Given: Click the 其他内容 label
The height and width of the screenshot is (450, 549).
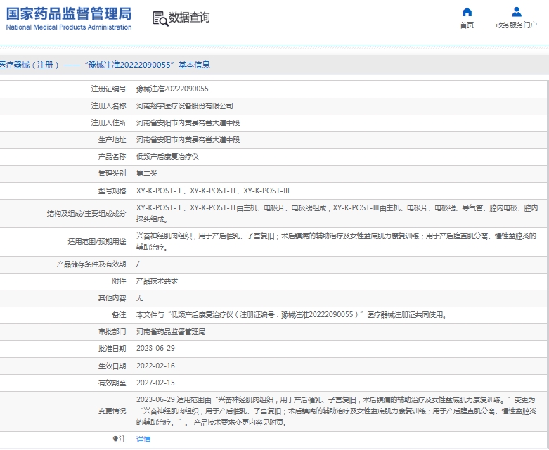Looking at the screenshot, I should coord(112,297).
